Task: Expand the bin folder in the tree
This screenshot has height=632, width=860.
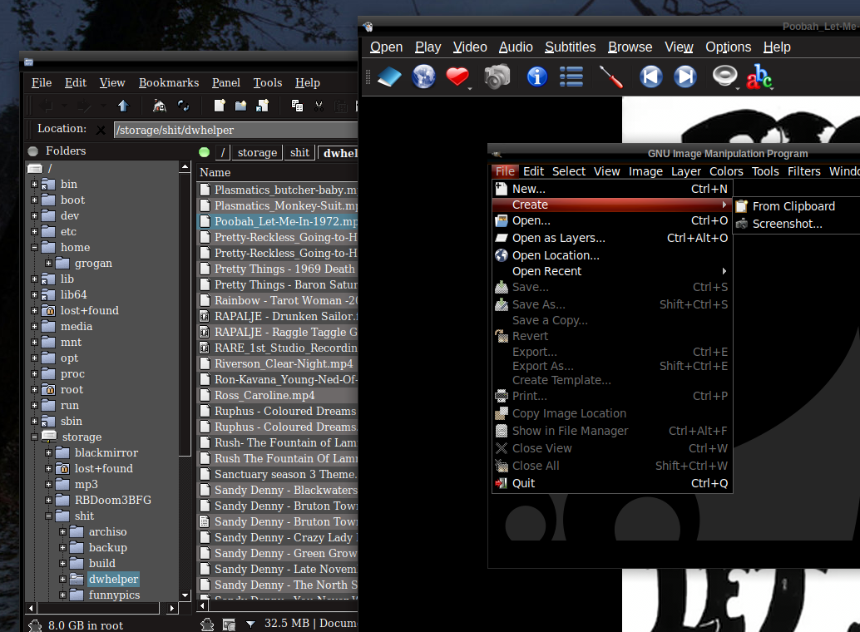Action: [35, 185]
